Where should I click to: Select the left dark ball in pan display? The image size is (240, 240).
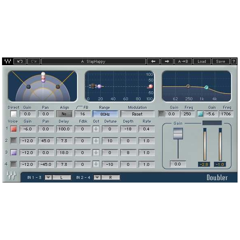coord(29,87)
